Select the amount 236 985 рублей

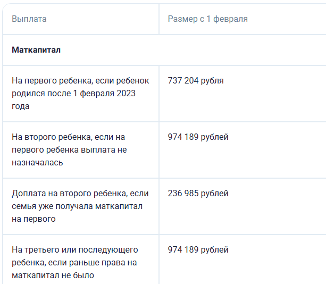198,194
